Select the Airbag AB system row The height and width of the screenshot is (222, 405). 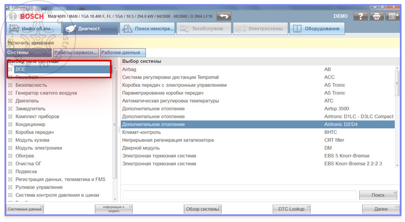[x=257, y=69]
